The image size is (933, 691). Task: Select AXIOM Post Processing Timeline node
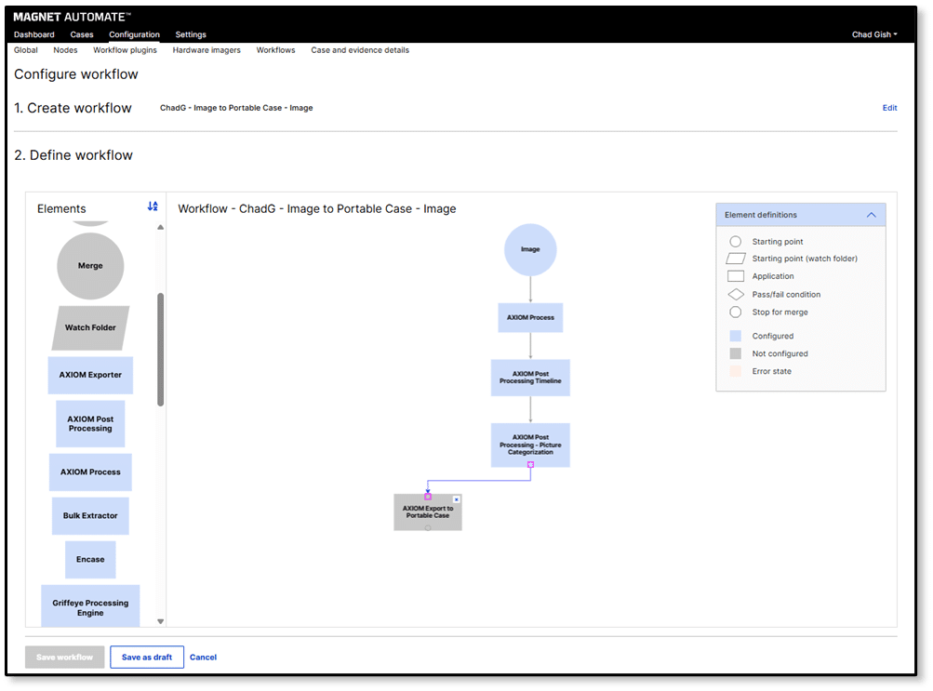point(530,378)
